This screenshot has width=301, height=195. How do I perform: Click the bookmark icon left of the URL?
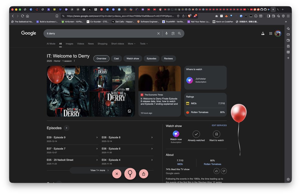pyautogui.click(x=57, y=16)
